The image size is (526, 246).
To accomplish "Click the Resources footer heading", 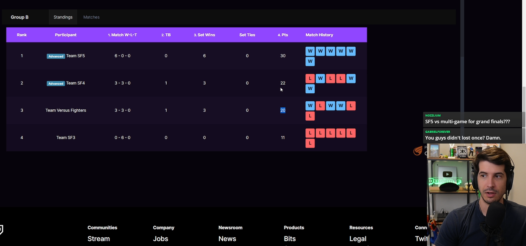I will coord(361,228).
